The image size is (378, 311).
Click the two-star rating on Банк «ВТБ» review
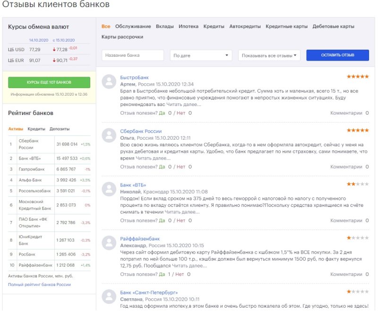click(358, 184)
